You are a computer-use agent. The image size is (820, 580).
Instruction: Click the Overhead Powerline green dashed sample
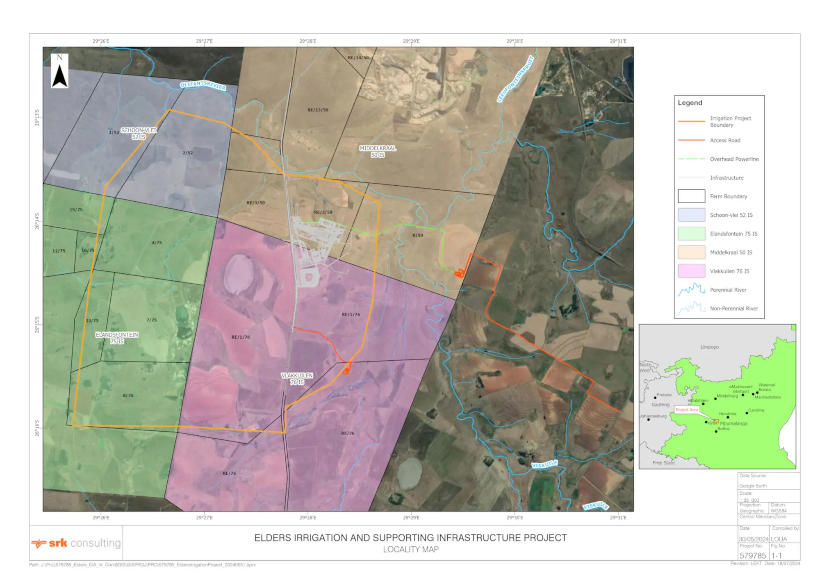pyautogui.click(x=691, y=159)
